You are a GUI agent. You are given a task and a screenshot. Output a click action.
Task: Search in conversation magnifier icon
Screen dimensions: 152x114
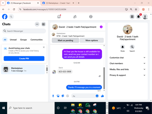click(x=132, y=47)
